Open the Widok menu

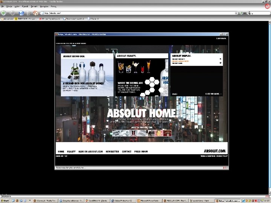(x=17, y=6)
